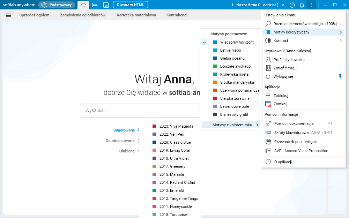Click the three-dot options menu
Viewport: 349px width, 218px height.
pyautogui.click(x=311, y=5)
